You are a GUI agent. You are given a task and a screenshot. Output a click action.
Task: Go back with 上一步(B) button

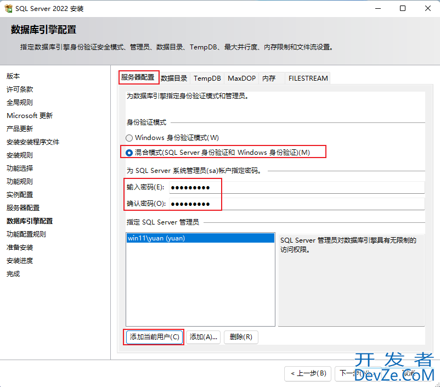tap(308, 373)
